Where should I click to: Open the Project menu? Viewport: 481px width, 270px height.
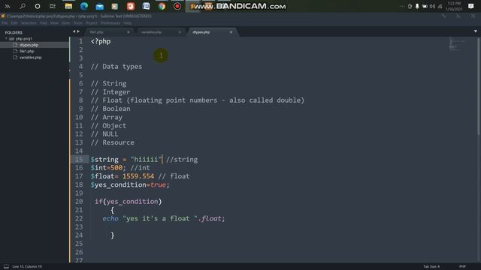tap(92, 23)
